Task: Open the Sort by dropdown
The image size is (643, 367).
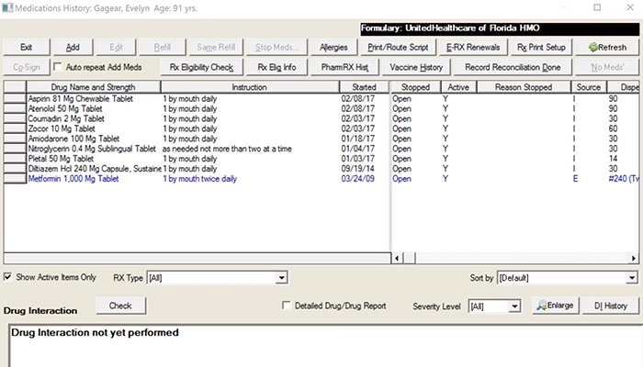Action: point(632,278)
